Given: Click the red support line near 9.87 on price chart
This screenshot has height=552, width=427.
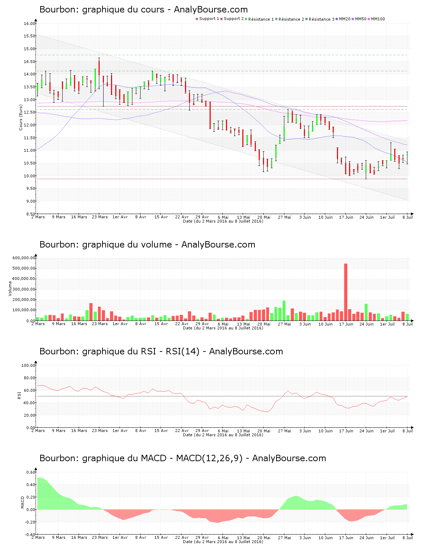Looking at the screenshot, I should [x=222, y=179].
